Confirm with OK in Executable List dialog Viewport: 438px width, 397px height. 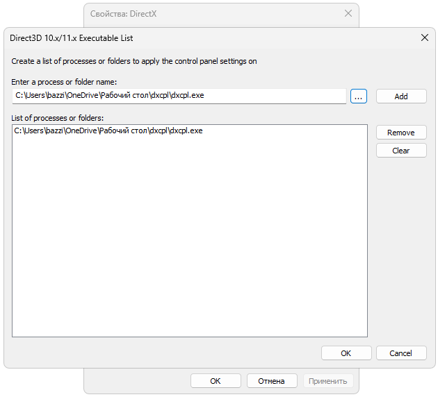(346, 353)
